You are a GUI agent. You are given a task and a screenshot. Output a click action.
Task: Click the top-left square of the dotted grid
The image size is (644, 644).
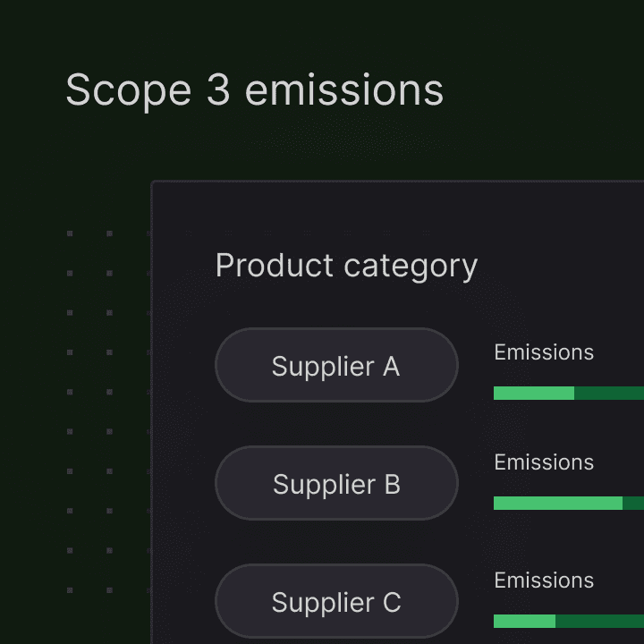pos(70,233)
